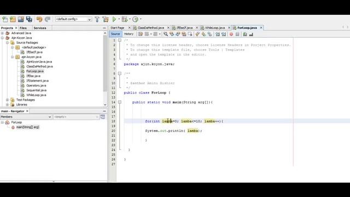Click the Clean and Build icon
The image size is (350, 197).
(106, 20)
